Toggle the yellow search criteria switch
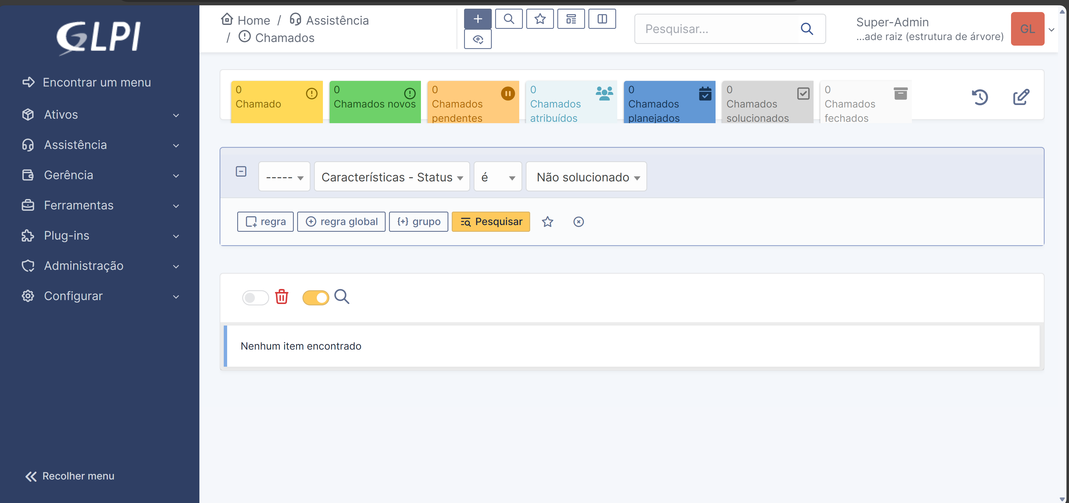 (x=315, y=297)
